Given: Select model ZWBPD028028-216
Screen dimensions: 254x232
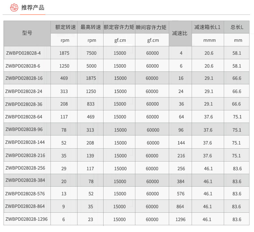Looking at the screenshot, I should coord(25,155).
